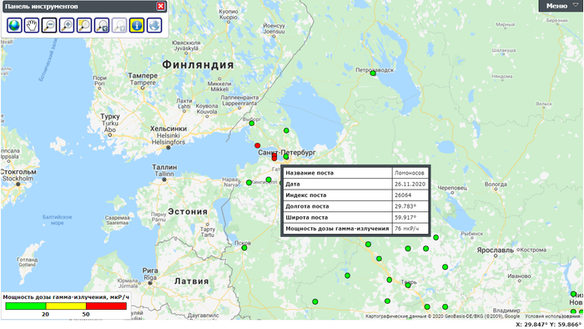Click the faded globe tool at toolbar end
This screenshot has height=329, width=584.
(154, 25)
